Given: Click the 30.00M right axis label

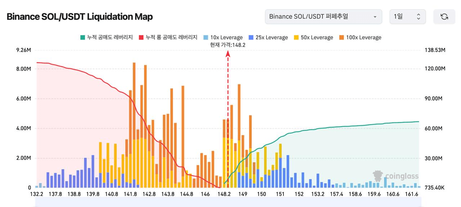Looking at the screenshot, I should (x=434, y=158).
